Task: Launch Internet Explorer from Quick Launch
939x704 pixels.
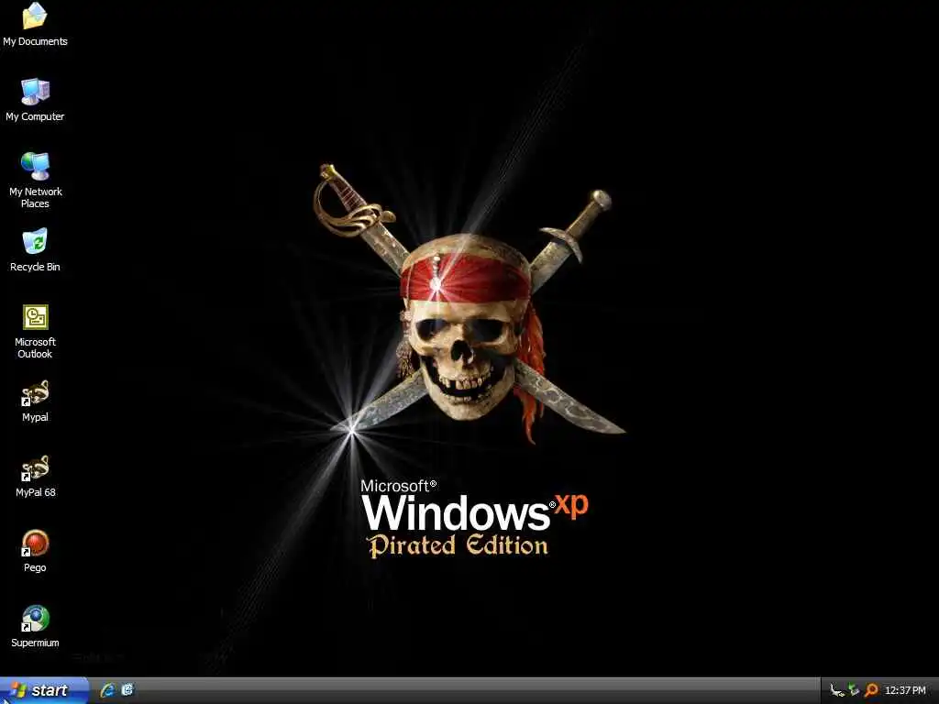Action: pyautogui.click(x=107, y=690)
